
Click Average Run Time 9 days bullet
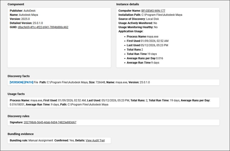coord(143,63)
